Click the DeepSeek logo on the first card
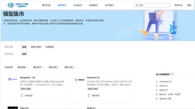 tap(13, 79)
